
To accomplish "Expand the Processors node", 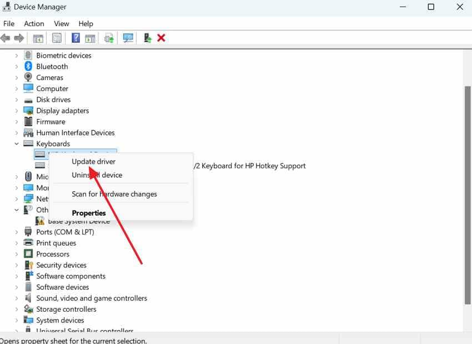I will [x=17, y=254].
